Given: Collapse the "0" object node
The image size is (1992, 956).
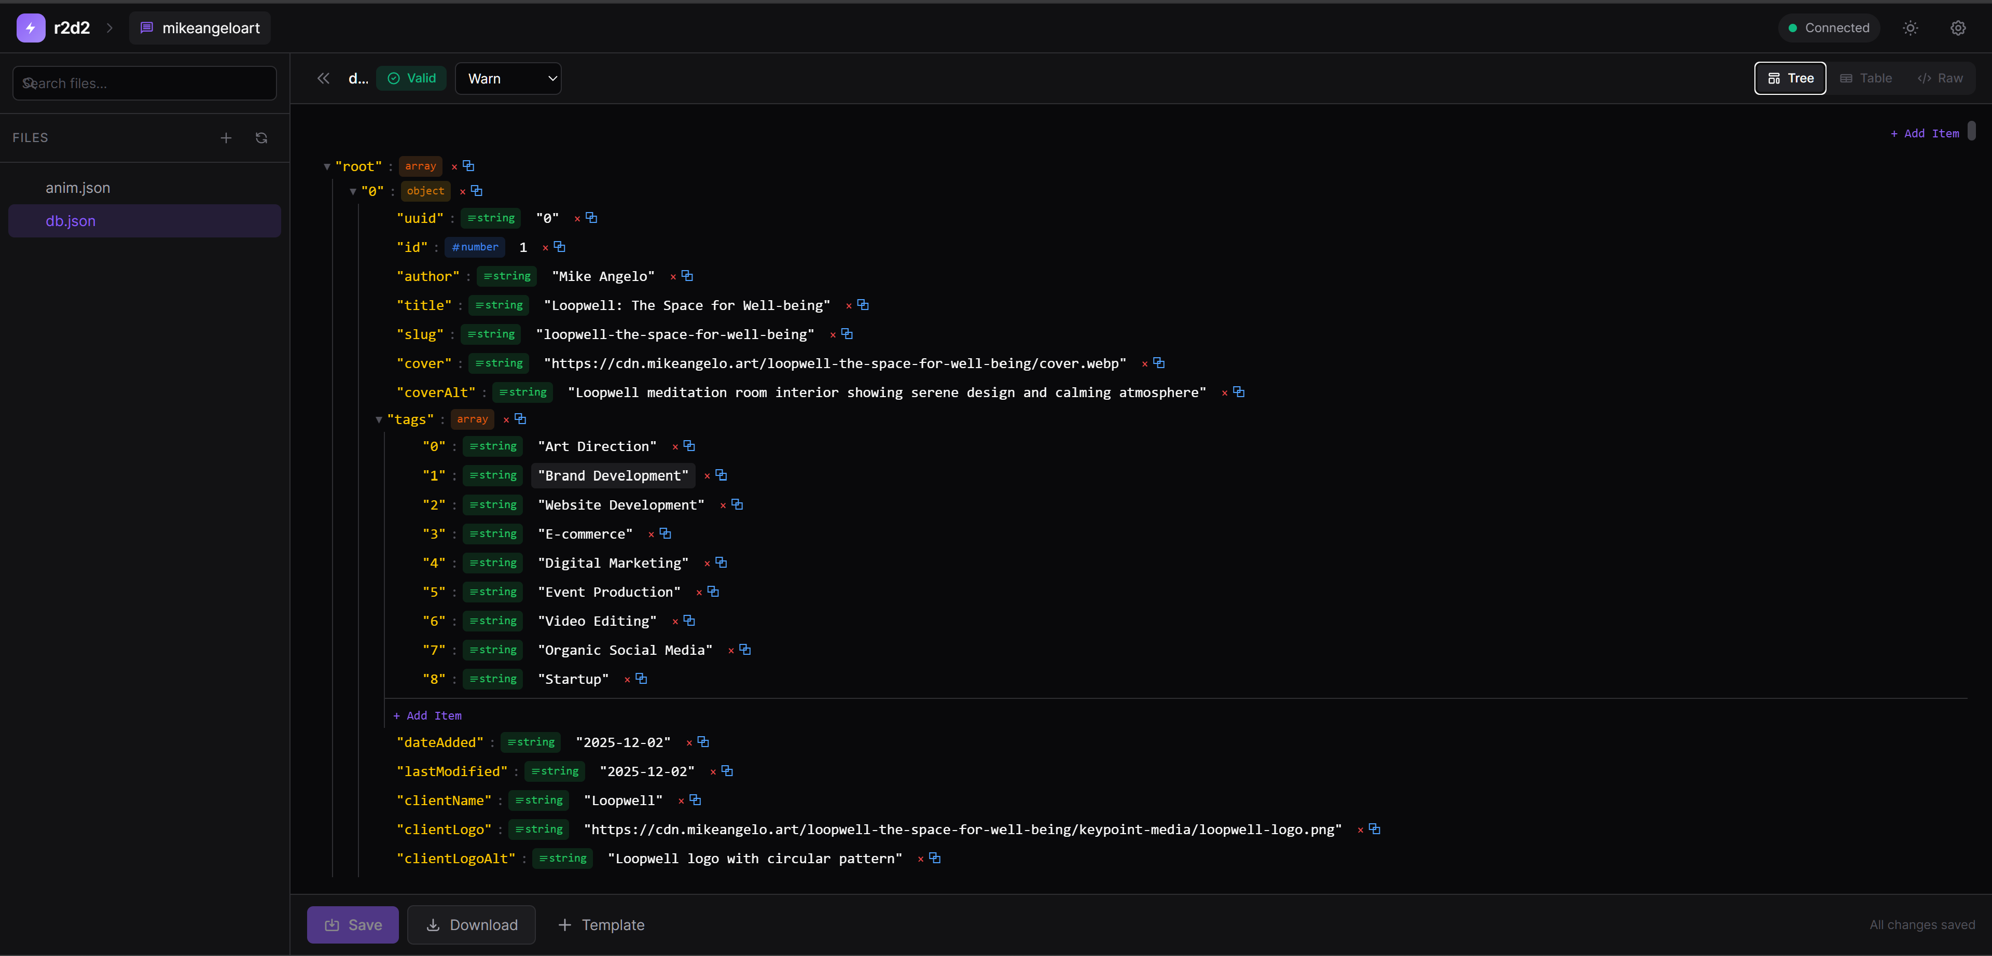Looking at the screenshot, I should pos(353,192).
